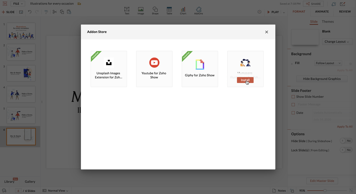Open the July 14, 2020 date format dropdown
356x194 pixels.
pyautogui.click(x=332, y=119)
